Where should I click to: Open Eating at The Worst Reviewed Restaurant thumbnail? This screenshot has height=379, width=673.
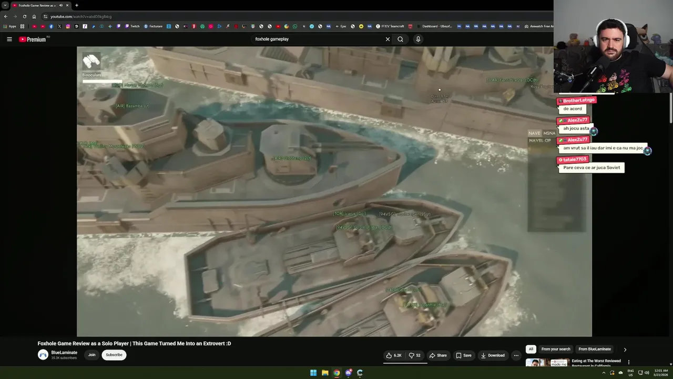547,363
